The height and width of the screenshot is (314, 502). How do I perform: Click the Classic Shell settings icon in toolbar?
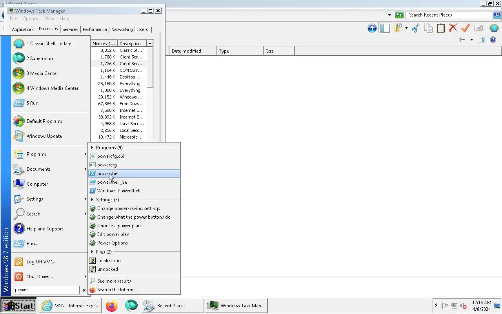[x=494, y=28]
